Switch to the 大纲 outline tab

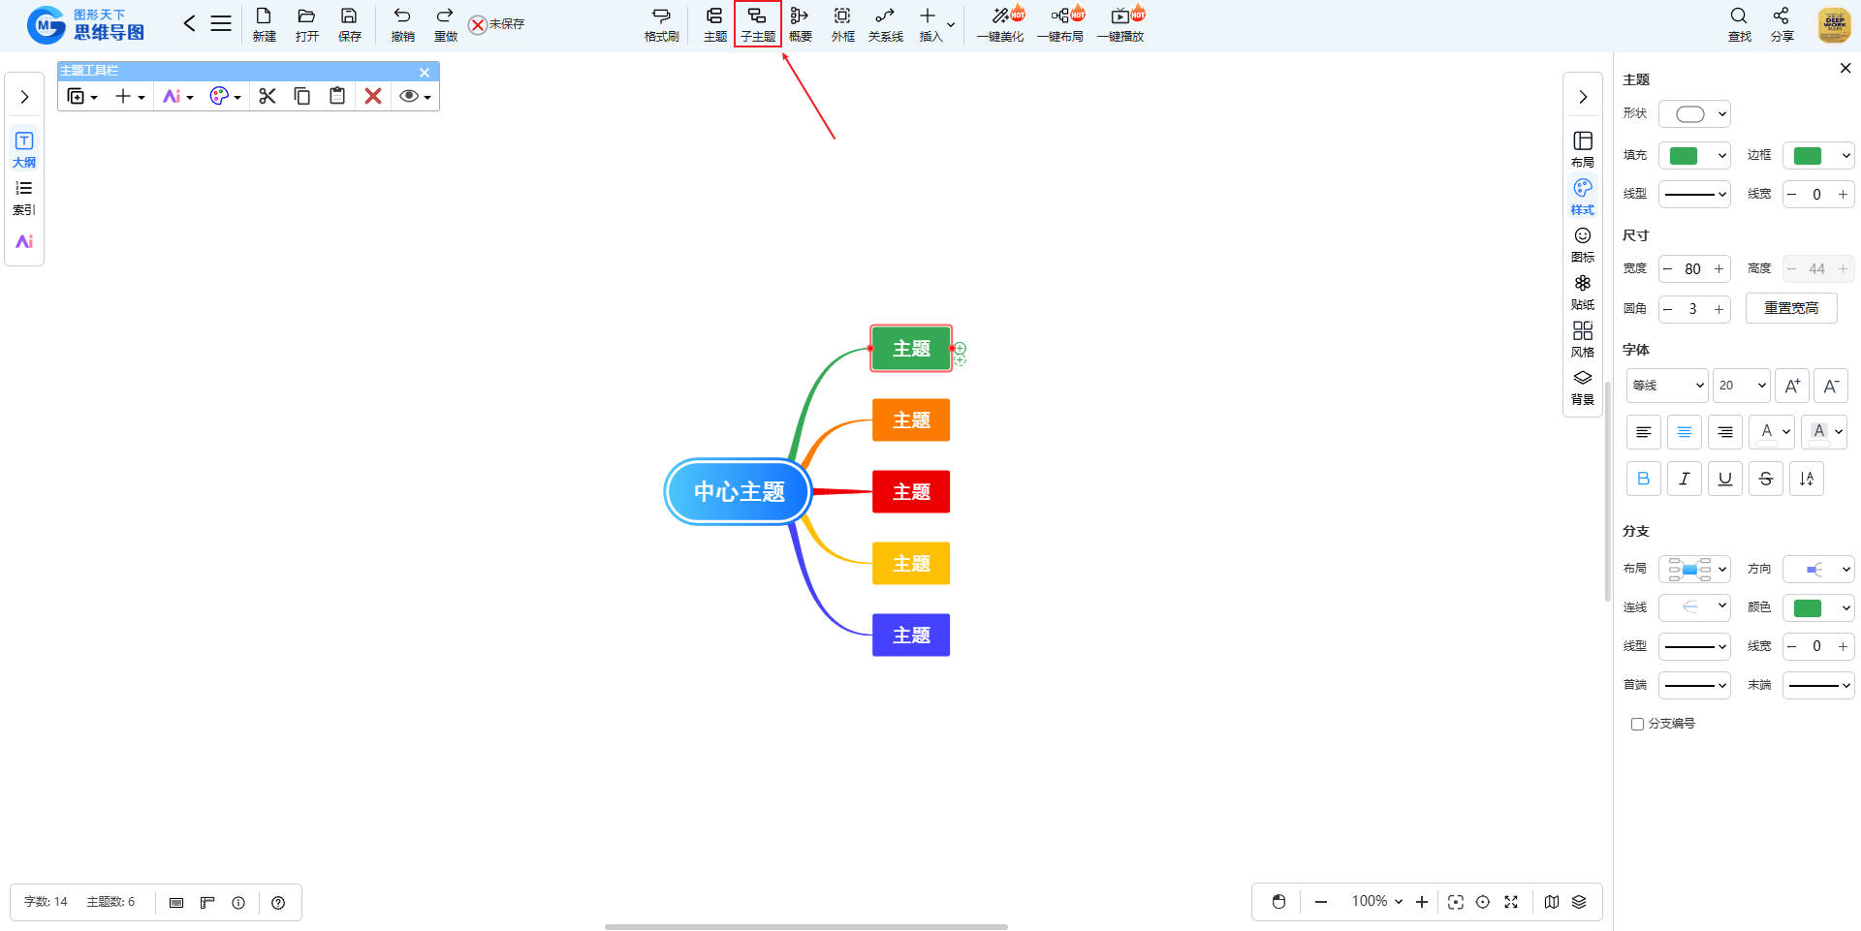(x=24, y=148)
